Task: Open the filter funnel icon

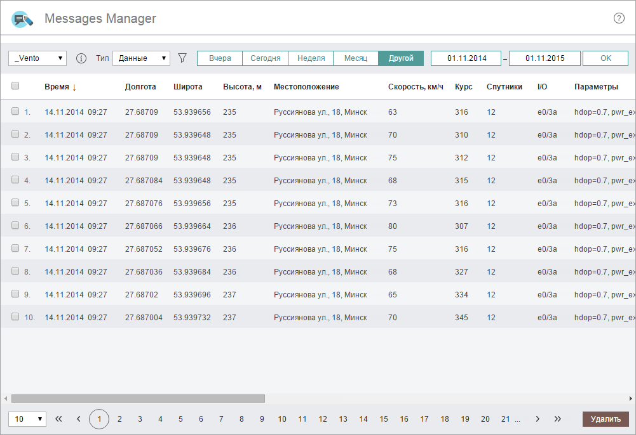Action: [182, 58]
